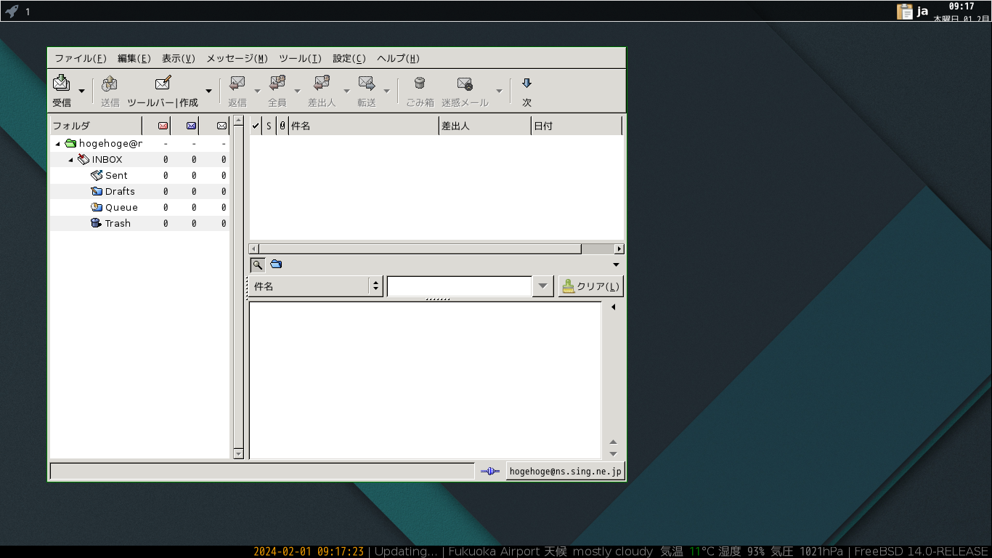This screenshot has width=992, height=558.
Task: Click the S status column header
Action: click(x=269, y=126)
